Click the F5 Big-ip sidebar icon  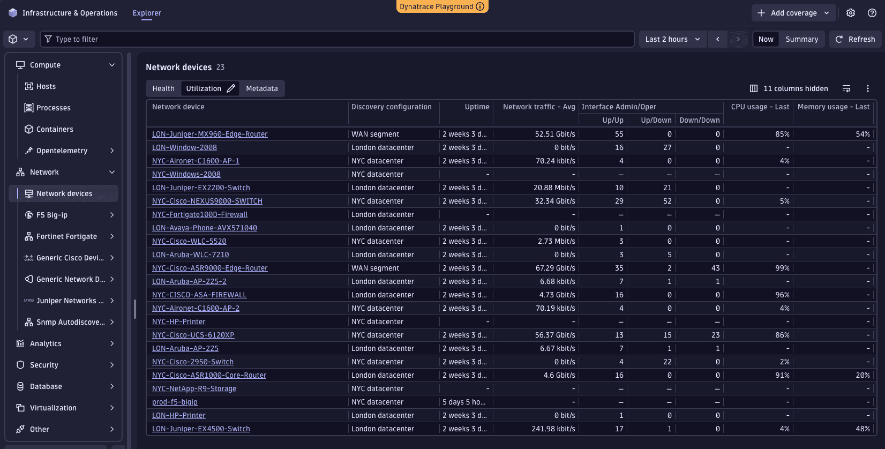[29, 215]
